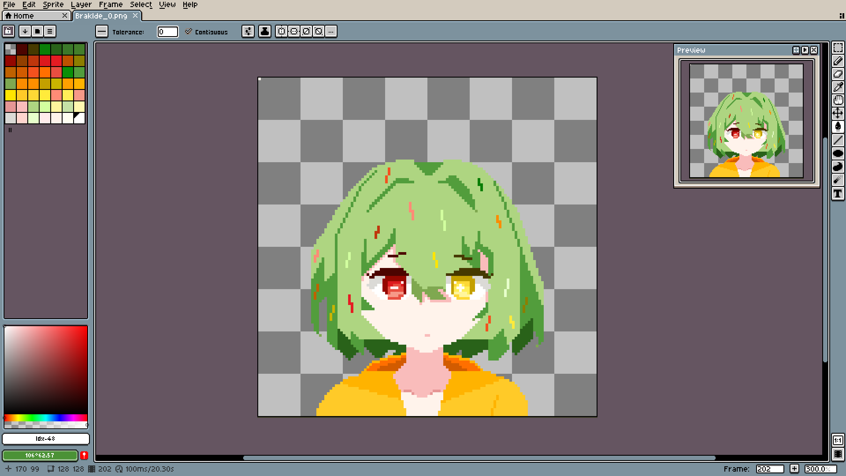This screenshot has width=846, height=476.
Task: Toggle the palette edit lock
Action: click(8, 31)
